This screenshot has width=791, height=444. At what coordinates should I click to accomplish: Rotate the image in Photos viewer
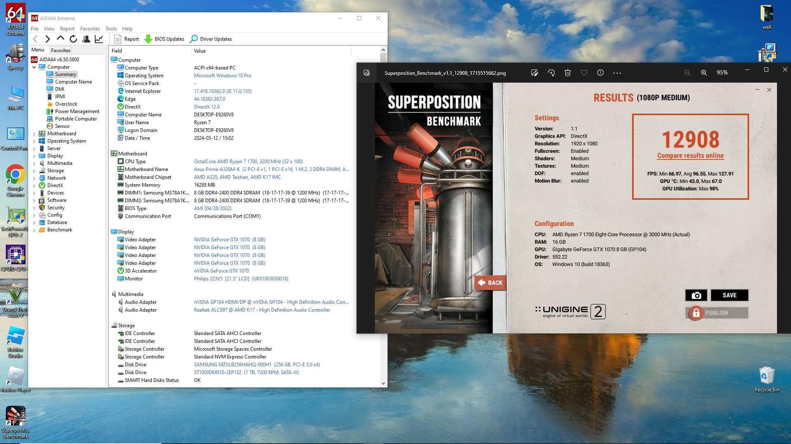click(x=551, y=73)
